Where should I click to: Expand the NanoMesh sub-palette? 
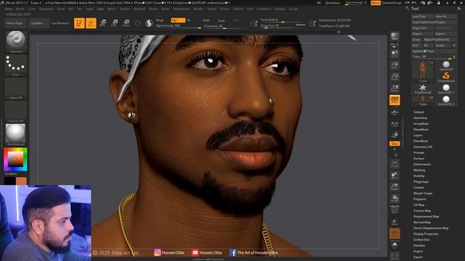click(421, 129)
